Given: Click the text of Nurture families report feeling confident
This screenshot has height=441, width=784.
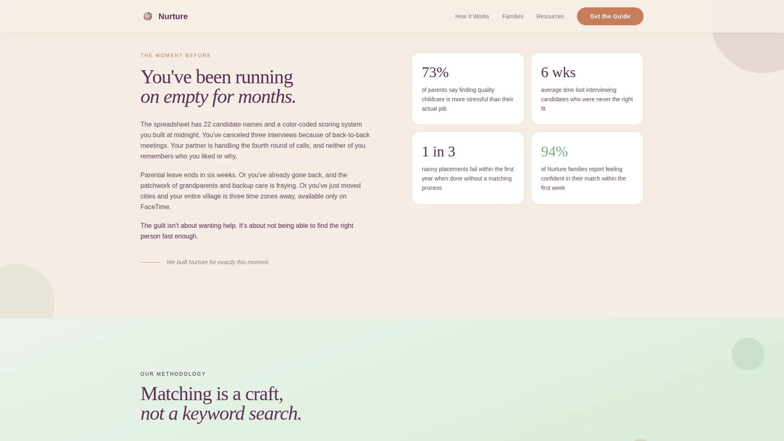Looking at the screenshot, I should click(584, 178).
